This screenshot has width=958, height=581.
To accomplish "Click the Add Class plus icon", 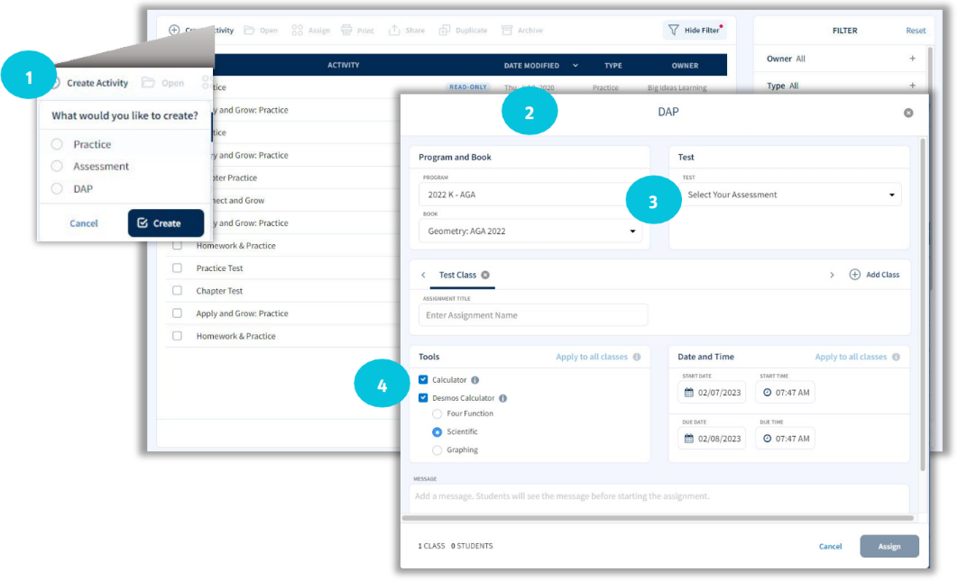I will click(854, 275).
